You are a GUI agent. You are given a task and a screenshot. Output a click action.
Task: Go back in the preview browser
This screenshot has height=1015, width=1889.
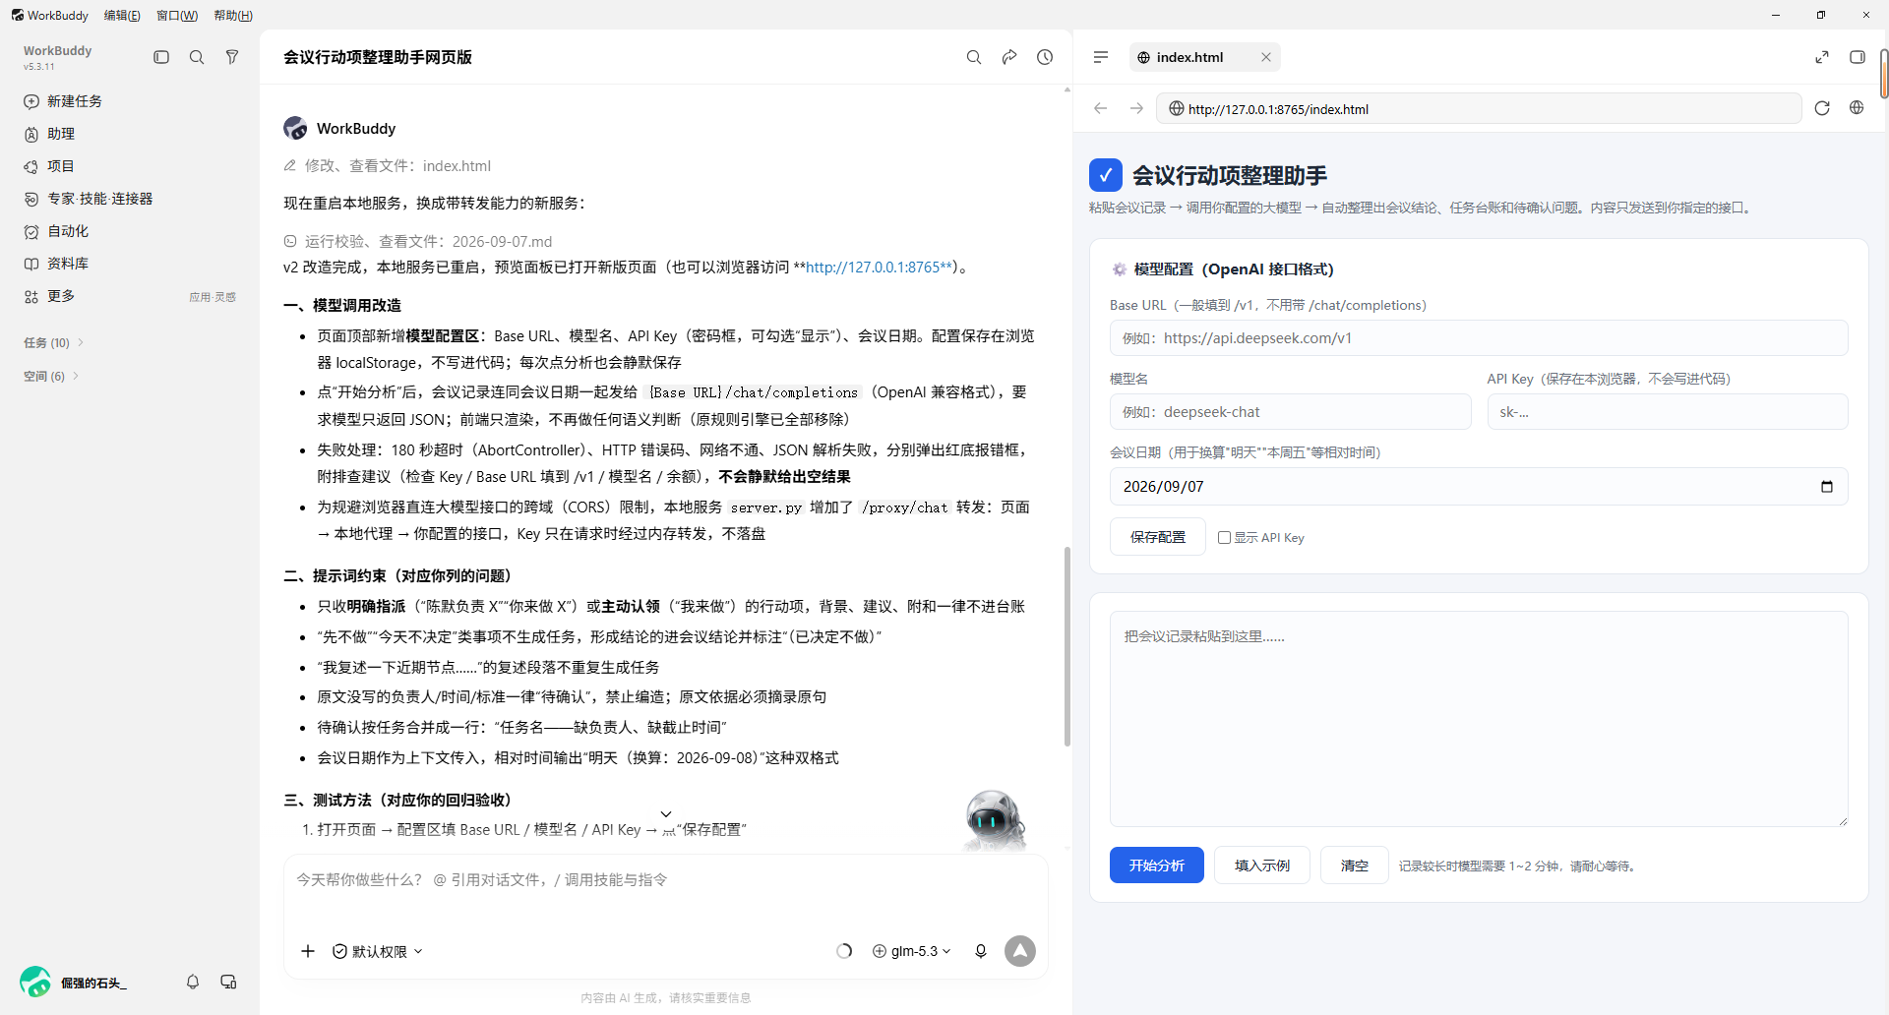click(x=1101, y=108)
